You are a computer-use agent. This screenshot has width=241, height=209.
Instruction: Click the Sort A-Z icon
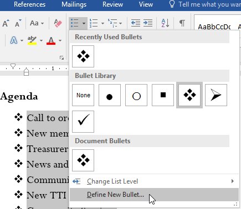pos(165,23)
